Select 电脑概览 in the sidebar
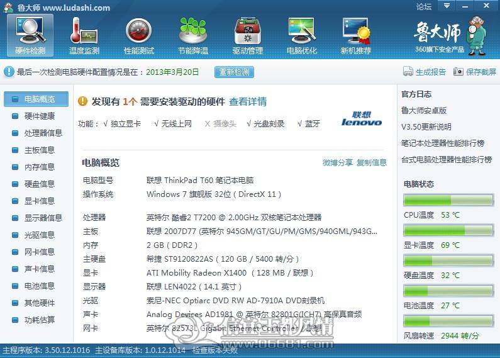This screenshot has height=358, width=500. pyautogui.click(x=36, y=99)
